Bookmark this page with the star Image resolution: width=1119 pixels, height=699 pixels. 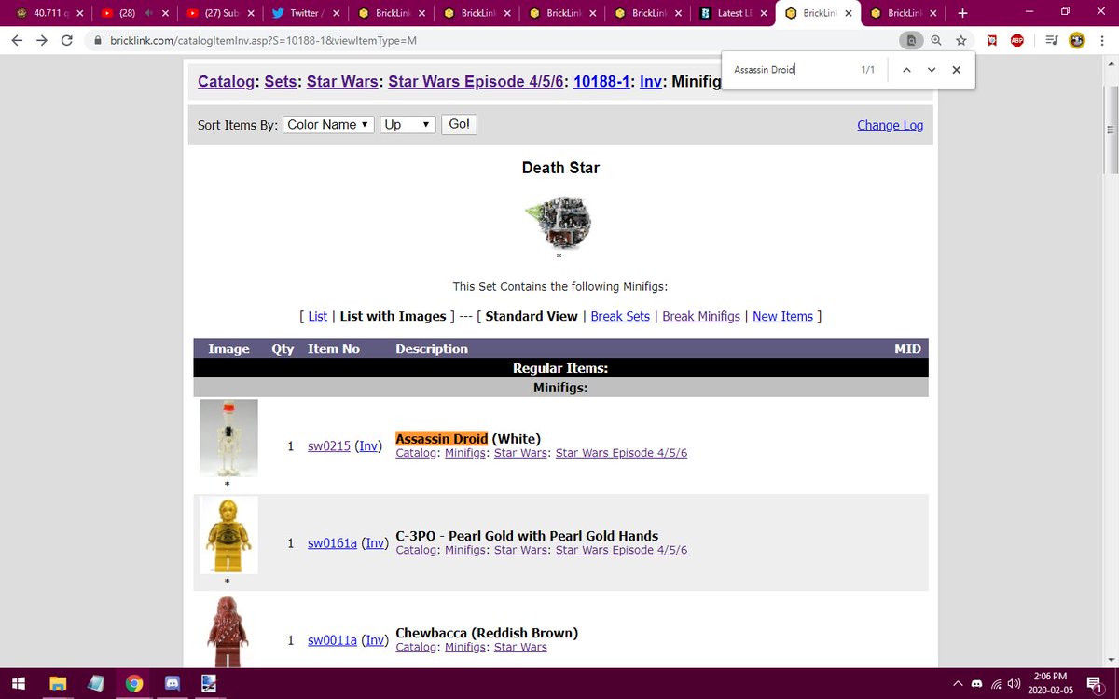coord(960,41)
